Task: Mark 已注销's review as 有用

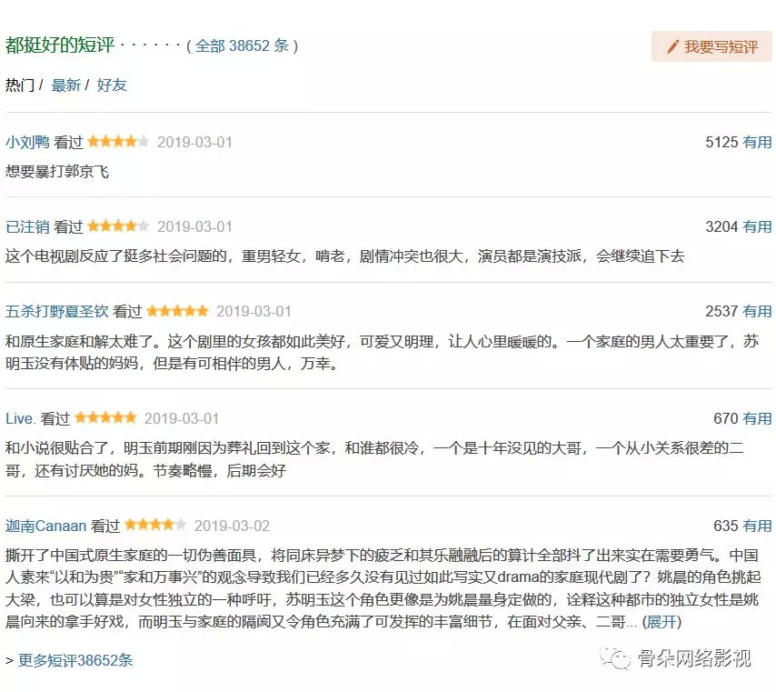Action: [757, 226]
